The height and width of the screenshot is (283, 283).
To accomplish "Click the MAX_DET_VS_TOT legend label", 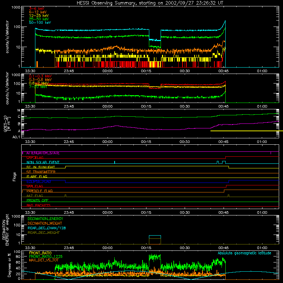I will pos(44,260).
